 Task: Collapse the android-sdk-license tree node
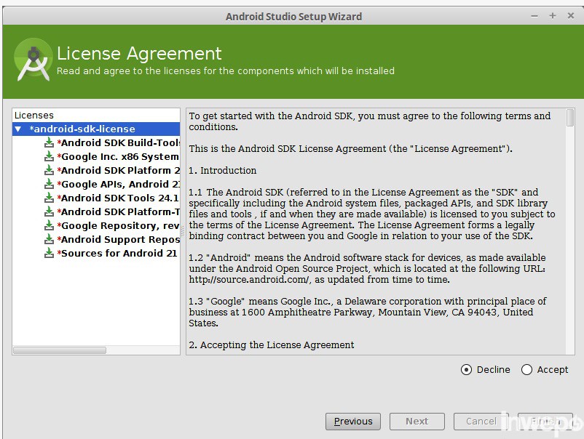[x=18, y=129]
